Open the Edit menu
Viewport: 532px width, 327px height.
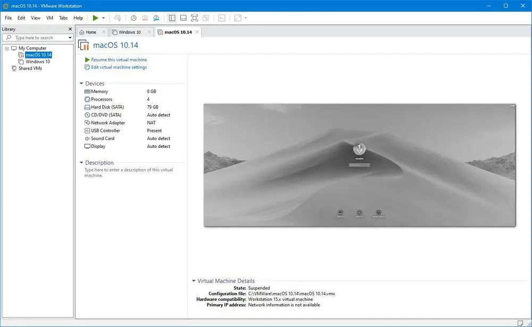[21, 18]
